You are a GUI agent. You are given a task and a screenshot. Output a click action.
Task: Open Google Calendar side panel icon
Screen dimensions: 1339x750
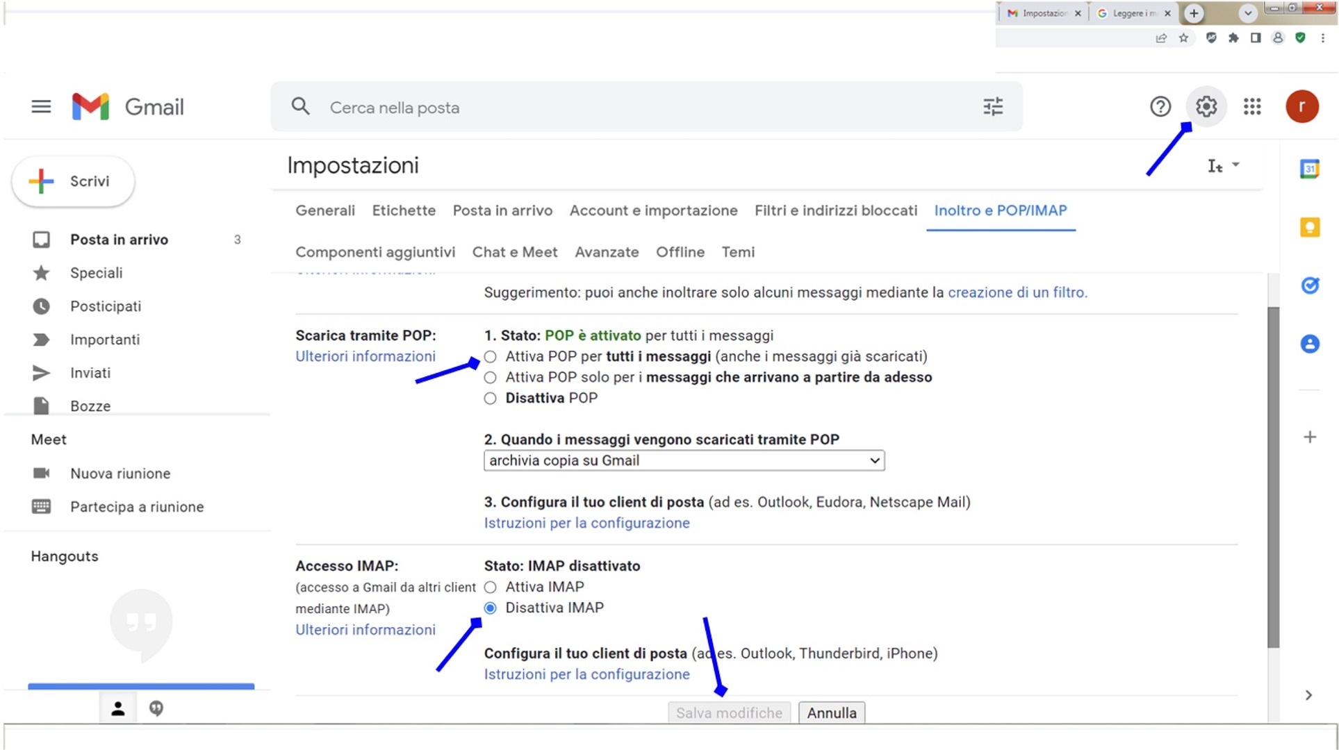pyautogui.click(x=1309, y=169)
